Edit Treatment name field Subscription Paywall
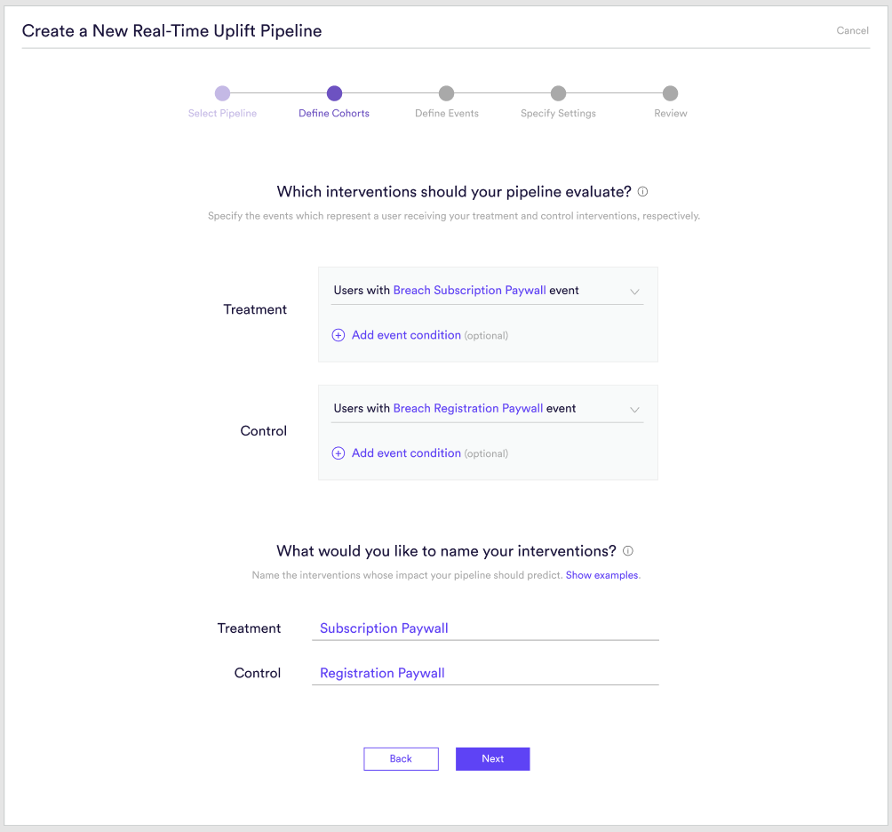This screenshot has height=832, width=892. (x=485, y=628)
